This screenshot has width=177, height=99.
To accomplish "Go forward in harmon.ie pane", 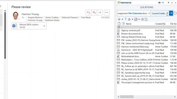I will click(x=163, y=2).
